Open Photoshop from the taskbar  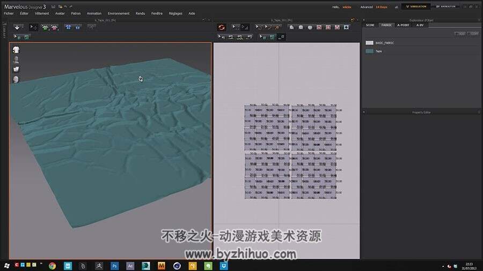(x=114, y=266)
